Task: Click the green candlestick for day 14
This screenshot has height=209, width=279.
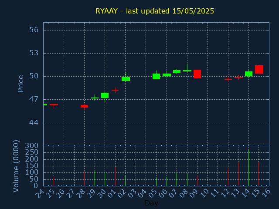Action: (x=248, y=74)
